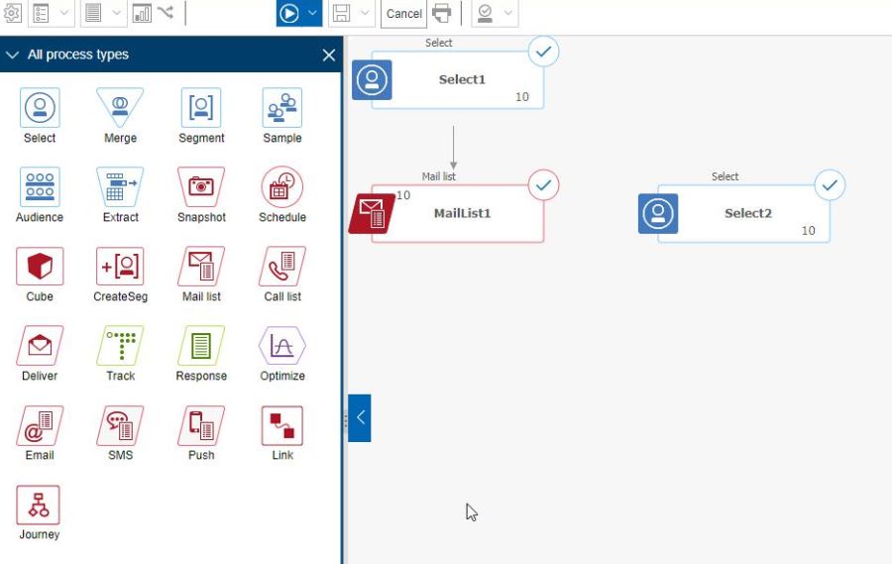Pick the Email process icon
The width and height of the screenshot is (892, 564).
pyautogui.click(x=40, y=425)
